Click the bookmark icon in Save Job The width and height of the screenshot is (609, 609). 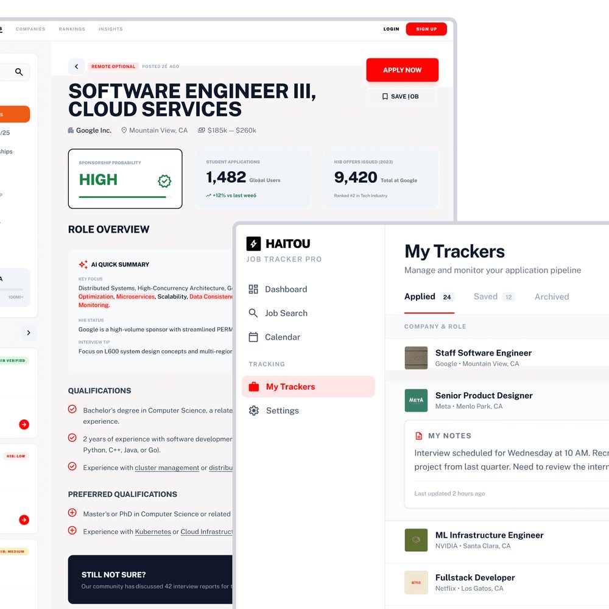tap(385, 96)
